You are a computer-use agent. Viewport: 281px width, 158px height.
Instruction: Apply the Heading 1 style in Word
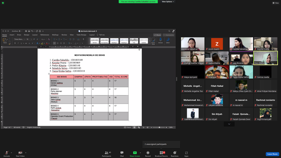[x=114, y=41]
